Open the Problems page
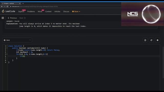 [x=31, y=11]
